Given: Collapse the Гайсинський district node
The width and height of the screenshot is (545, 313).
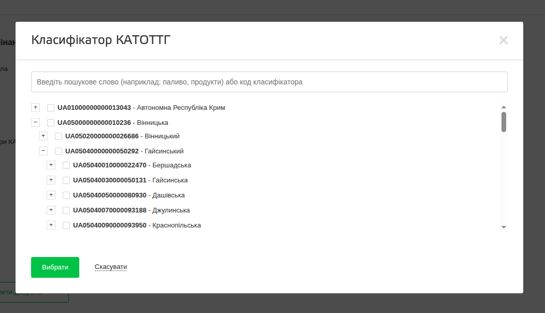Looking at the screenshot, I should [x=43, y=151].
